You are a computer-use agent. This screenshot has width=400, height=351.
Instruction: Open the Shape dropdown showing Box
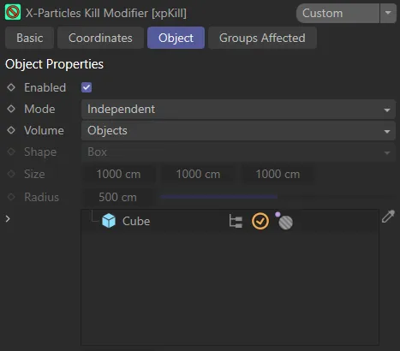pyautogui.click(x=238, y=152)
